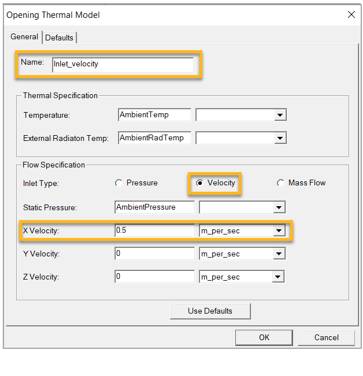This screenshot has height=376, width=363.
Task: Click the Static Pressure value field
Action: click(x=154, y=207)
